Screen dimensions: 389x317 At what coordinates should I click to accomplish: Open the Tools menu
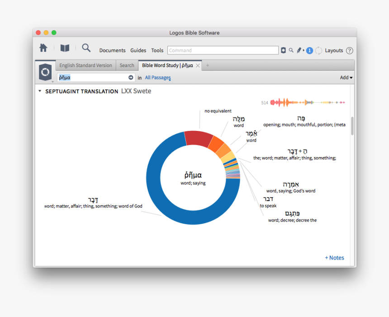(157, 50)
